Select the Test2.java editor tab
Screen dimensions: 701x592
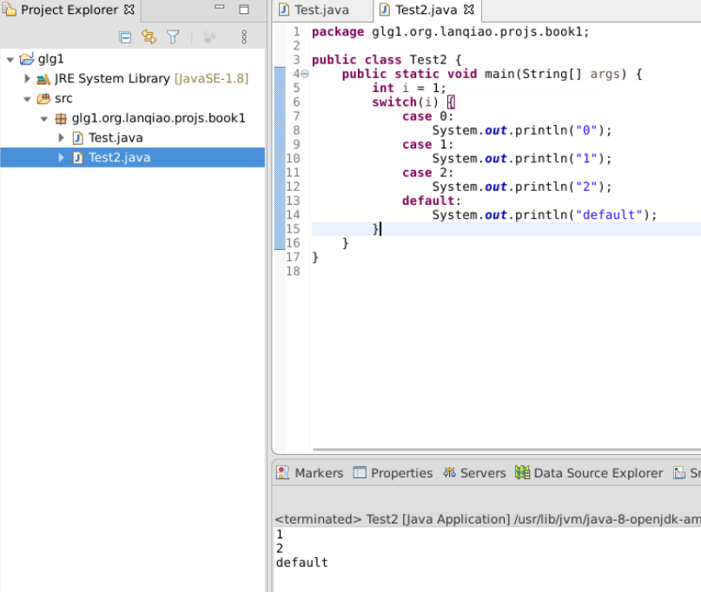[426, 10]
